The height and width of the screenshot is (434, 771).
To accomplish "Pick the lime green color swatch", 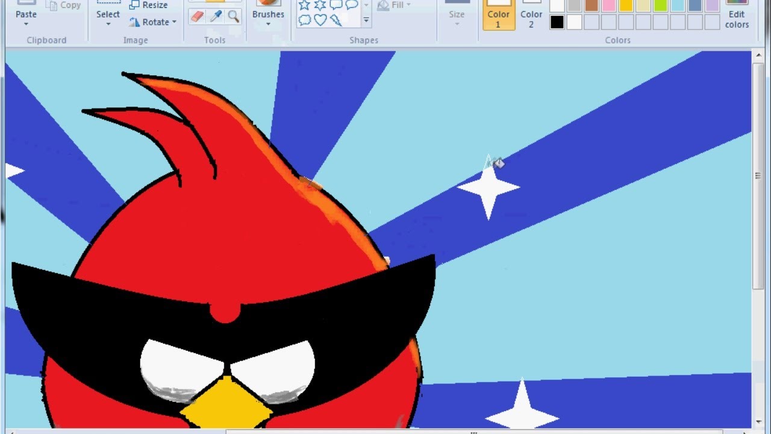I will click(660, 6).
